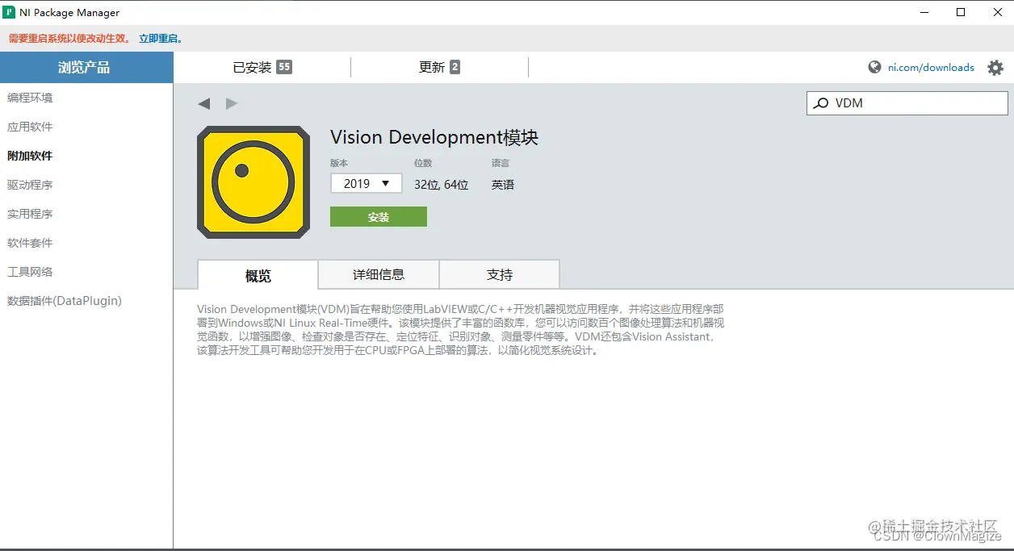
Task: Select 工具网络 category in sidebar
Action: pos(30,272)
